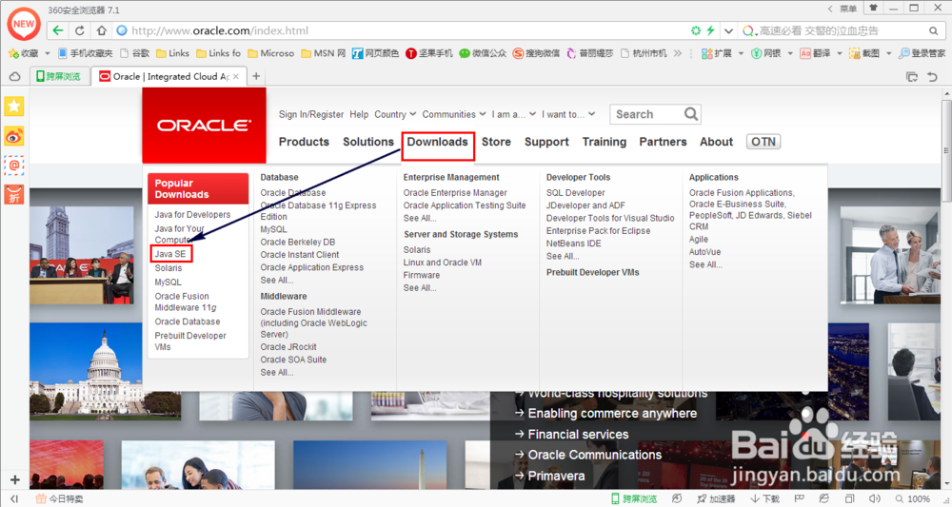Image resolution: width=952 pixels, height=507 pixels.
Task: Click the Sign In/Register link
Action: click(x=311, y=114)
